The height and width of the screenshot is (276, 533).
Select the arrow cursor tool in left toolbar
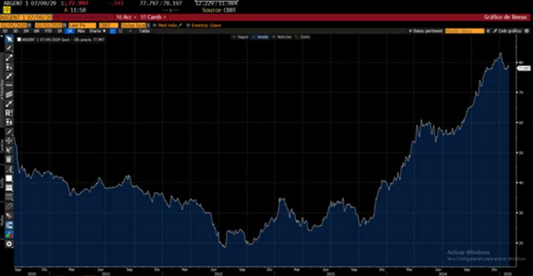[x=9, y=39]
